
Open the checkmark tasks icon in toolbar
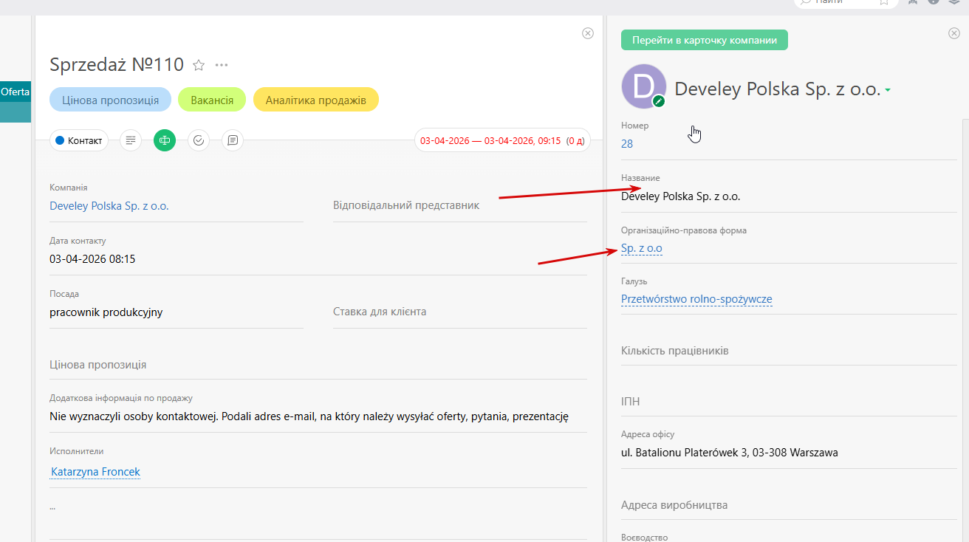(199, 140)
